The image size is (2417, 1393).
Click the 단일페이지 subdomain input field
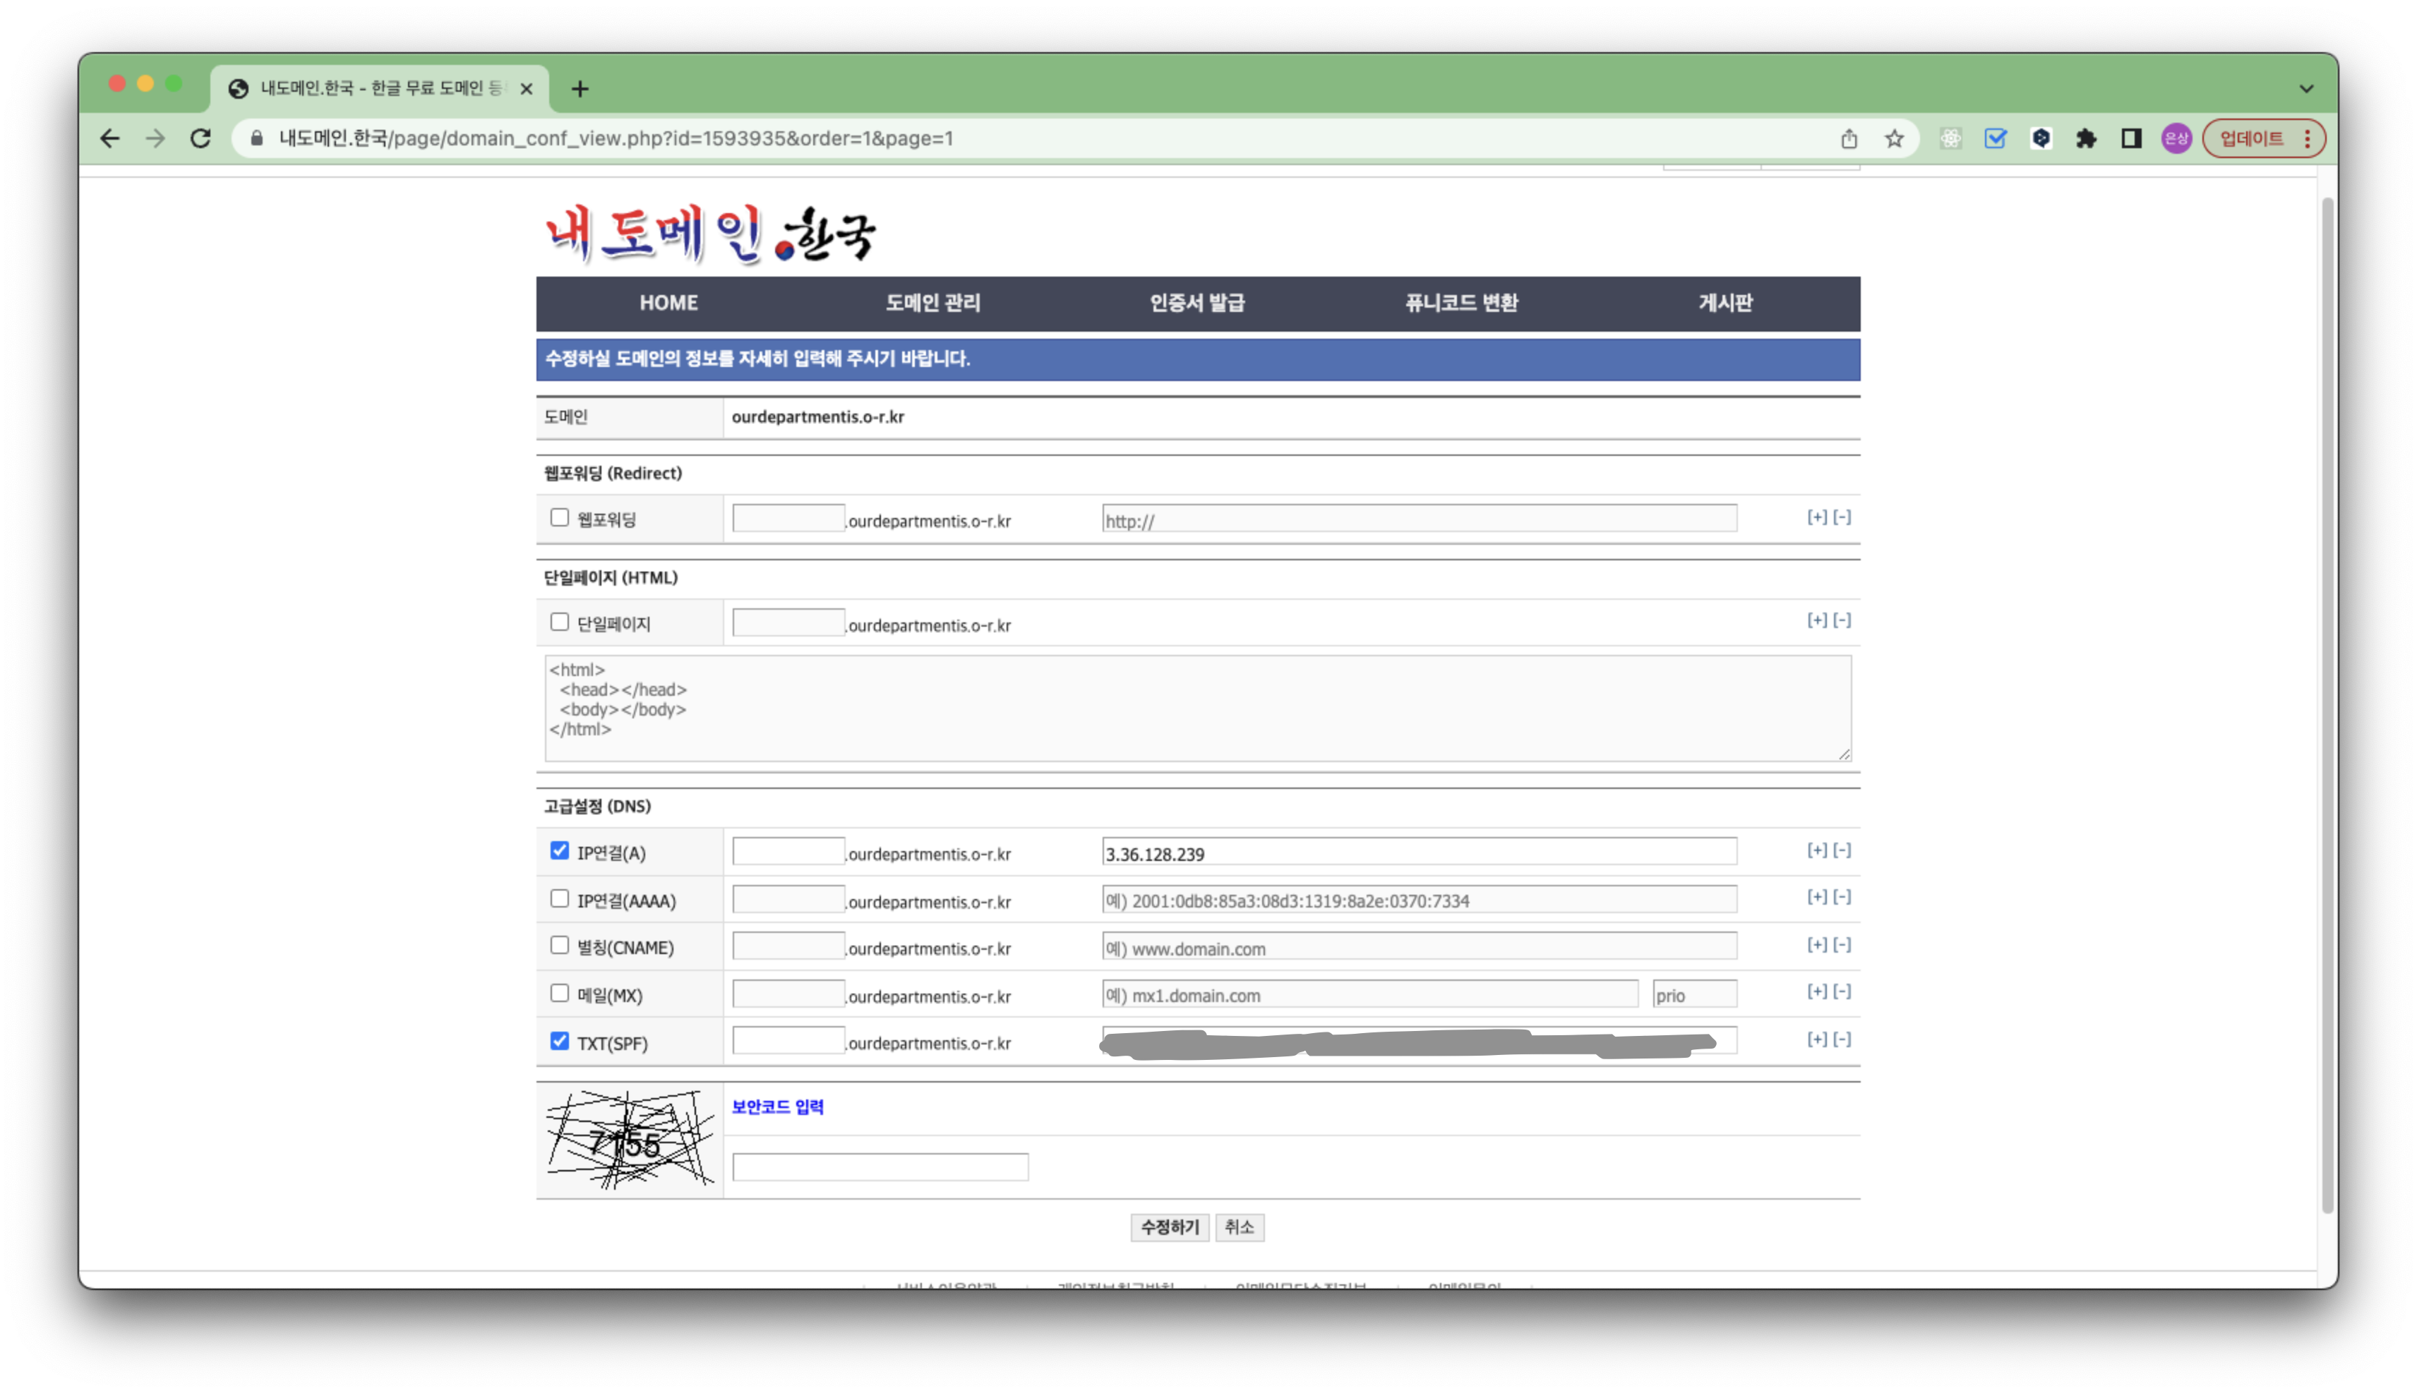point(788,623)
